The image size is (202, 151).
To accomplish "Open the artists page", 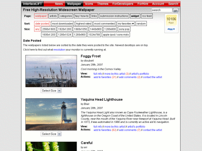I will pyautogui.click(x=53, y=16).
